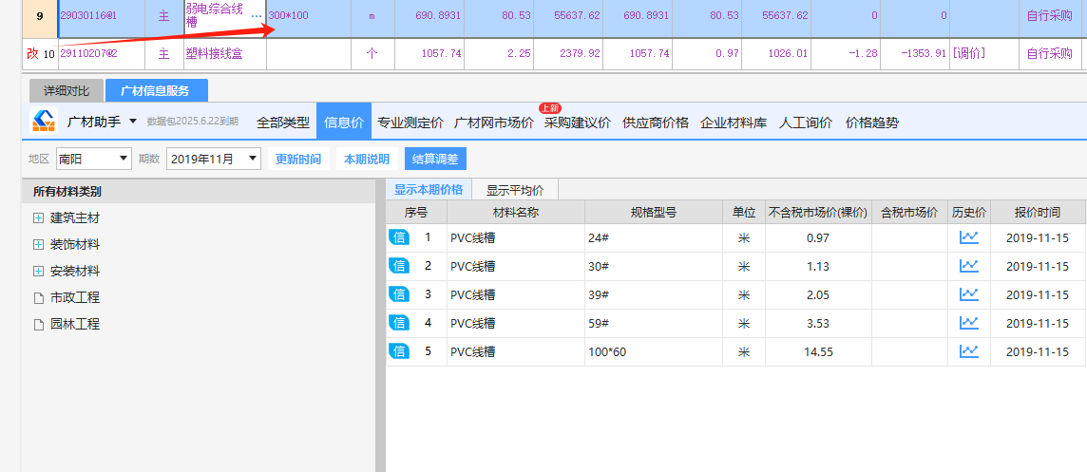View history price chart for 100*60 PVC线槽

968,351
